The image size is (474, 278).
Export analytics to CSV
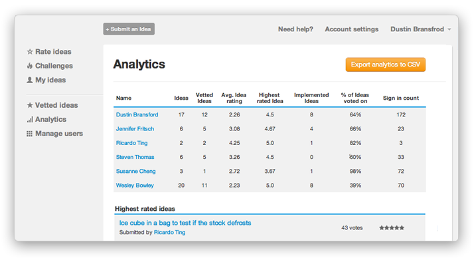click(386, 65)
